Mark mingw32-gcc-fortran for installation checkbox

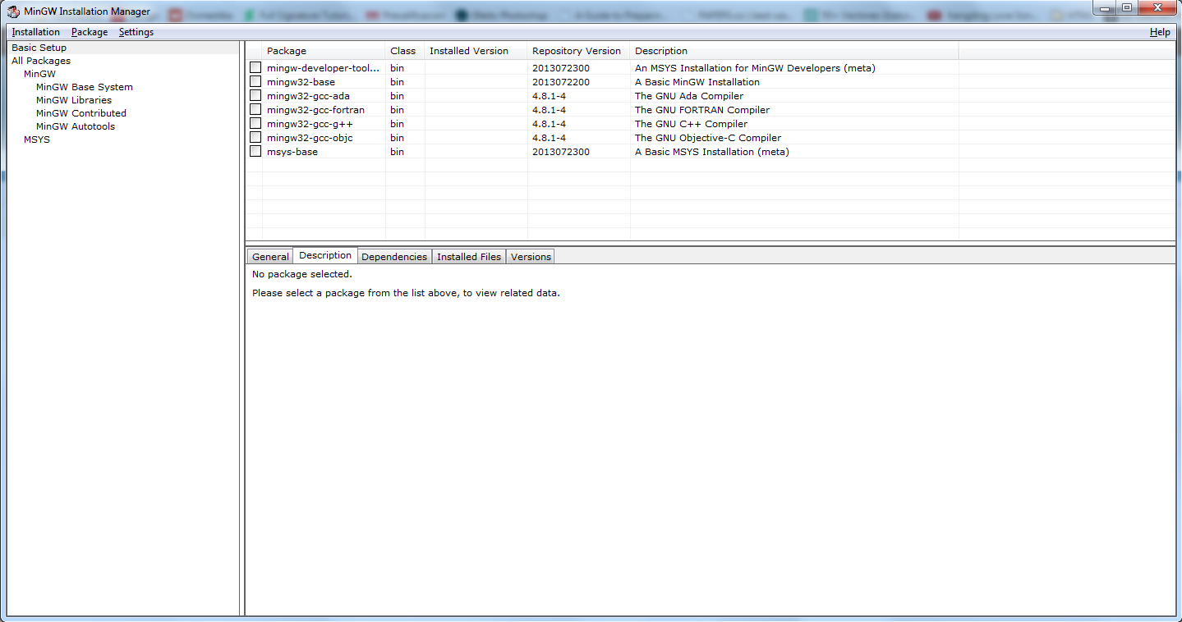point(255,109)
